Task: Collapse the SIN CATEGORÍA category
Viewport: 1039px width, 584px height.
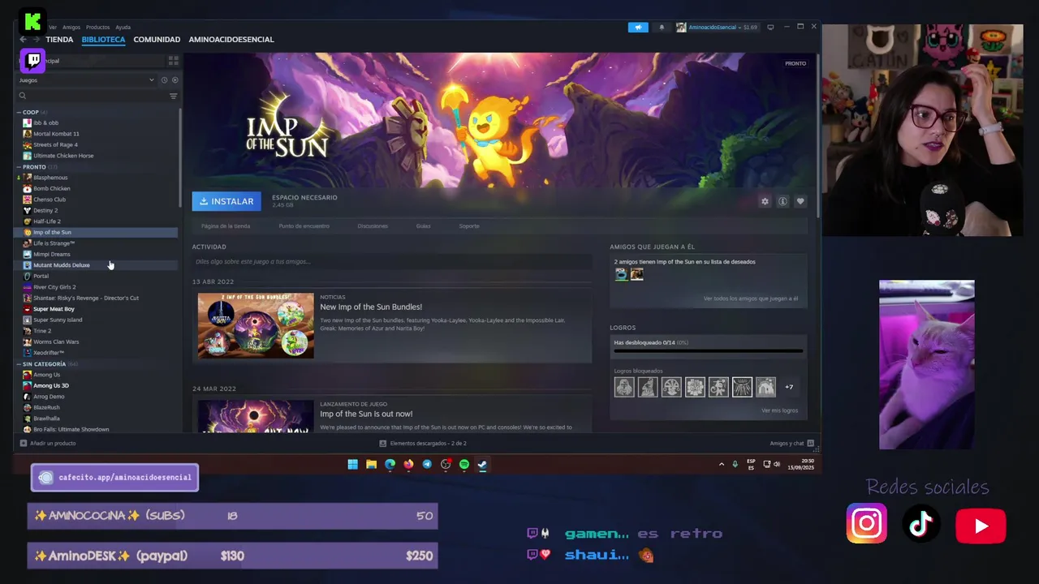Action: [x=19, y=364]
